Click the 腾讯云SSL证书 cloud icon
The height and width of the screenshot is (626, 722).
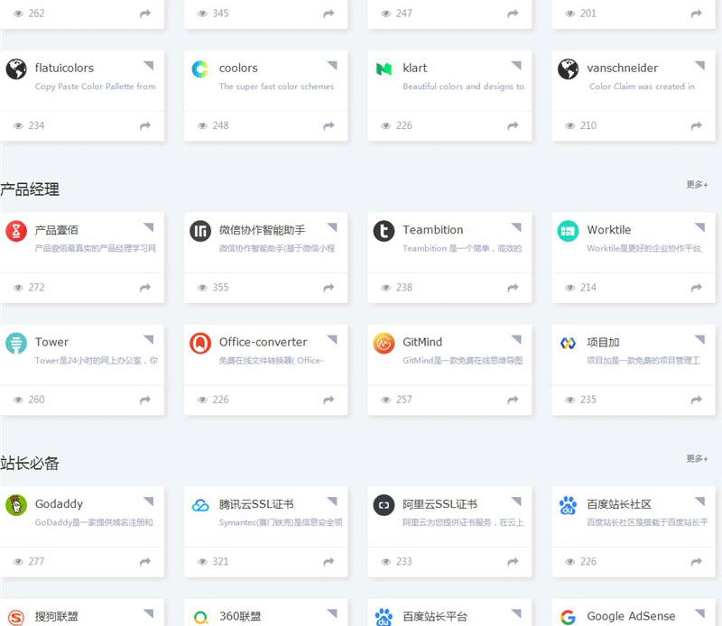click(199, 505)
